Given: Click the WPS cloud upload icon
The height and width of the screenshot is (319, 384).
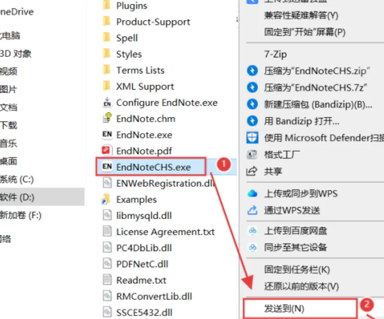Looking at the screenshot, I should [252, 193].
